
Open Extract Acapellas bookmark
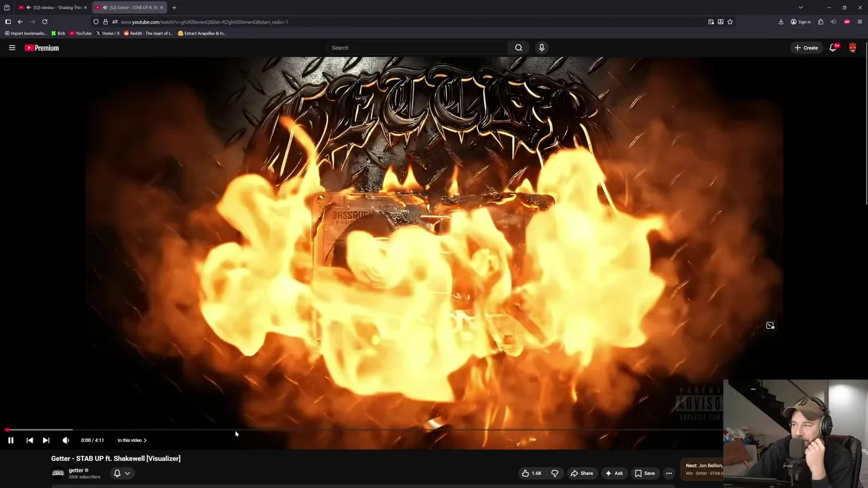[202, 33]
